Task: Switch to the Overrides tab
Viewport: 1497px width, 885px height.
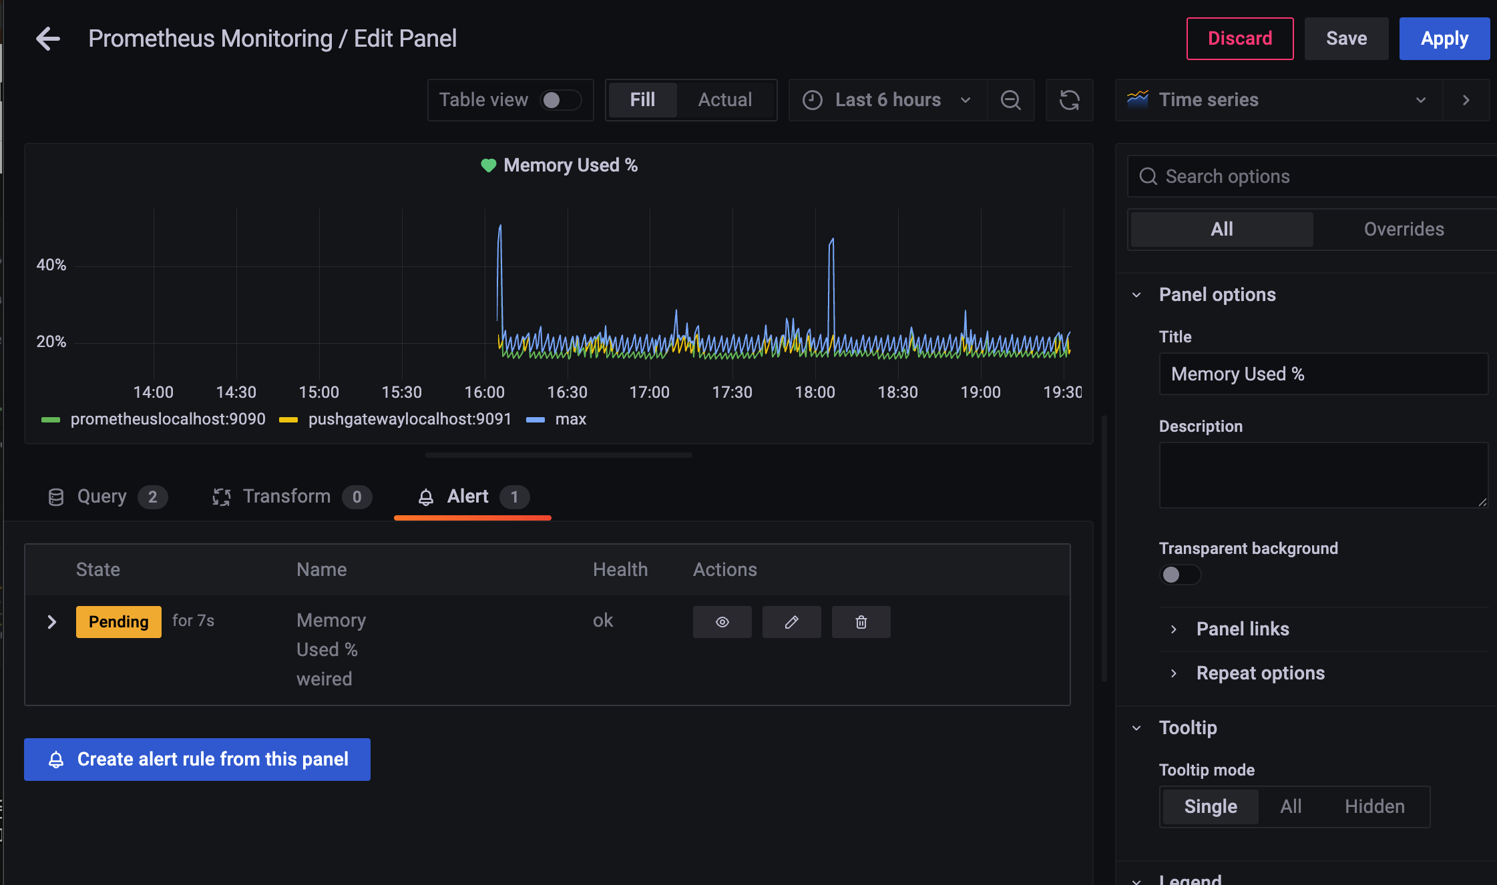Action: 1404,229
